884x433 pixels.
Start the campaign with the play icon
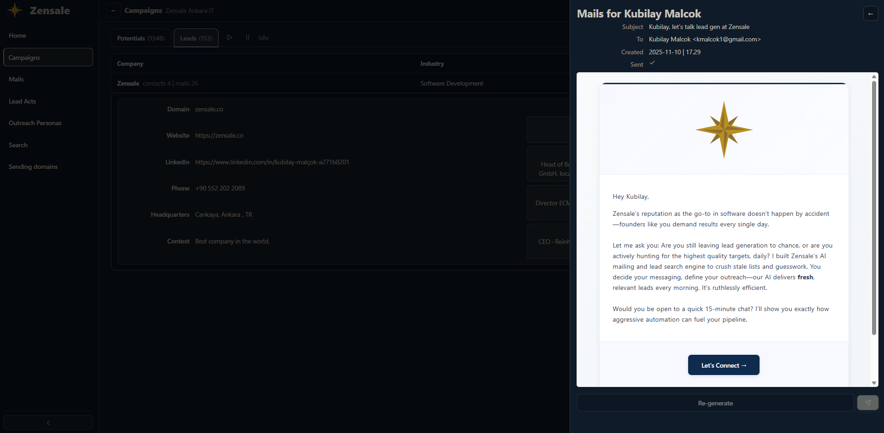tap(230, 37)
